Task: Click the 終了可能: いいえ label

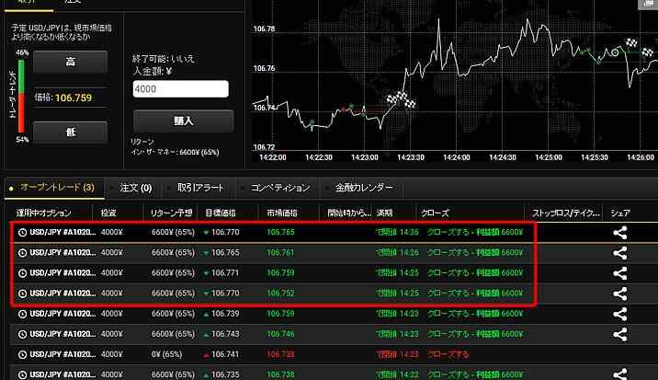Action: coord(164,59)
